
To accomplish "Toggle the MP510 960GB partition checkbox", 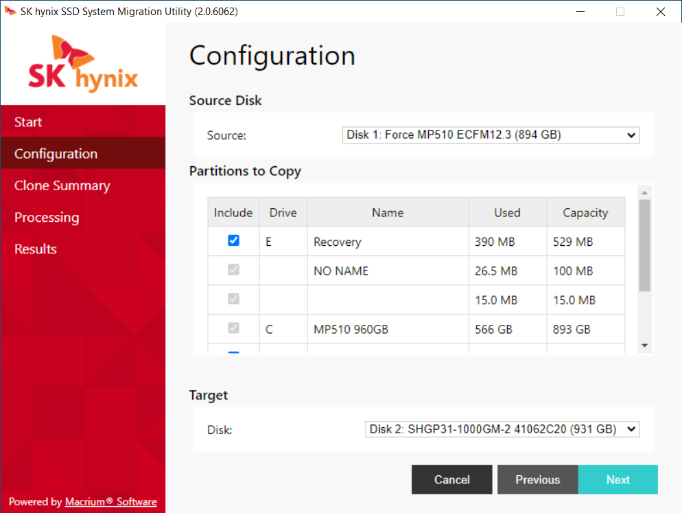I will click(x=233, y=328).
